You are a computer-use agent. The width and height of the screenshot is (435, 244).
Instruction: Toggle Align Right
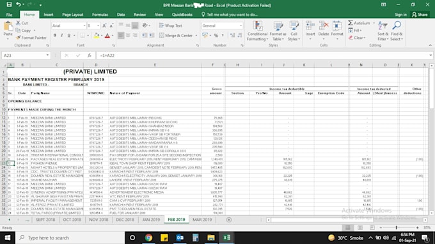tap(135, 36)
